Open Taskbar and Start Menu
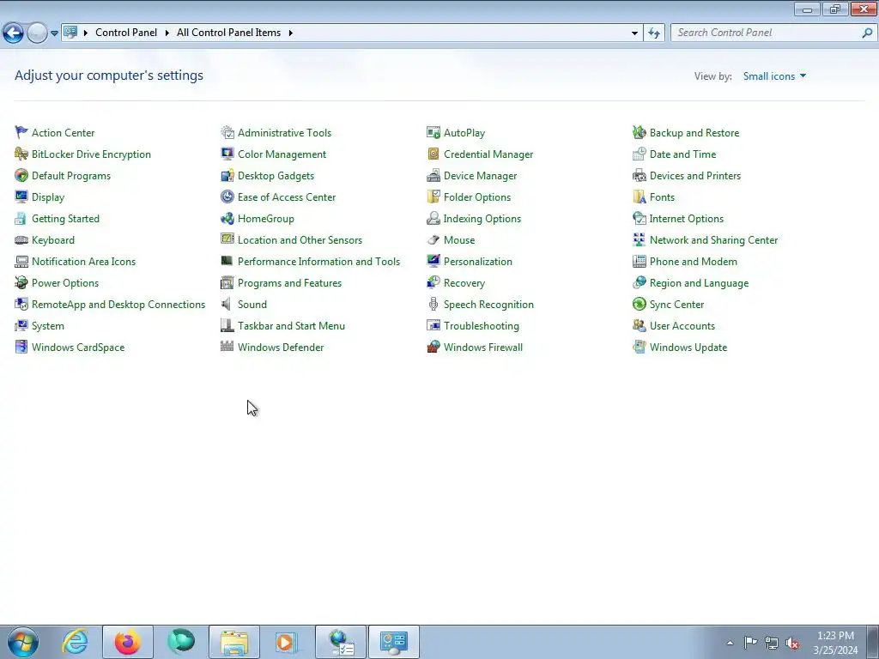The height and width of the screenshot is (659, 879). [x=292, y=325]
